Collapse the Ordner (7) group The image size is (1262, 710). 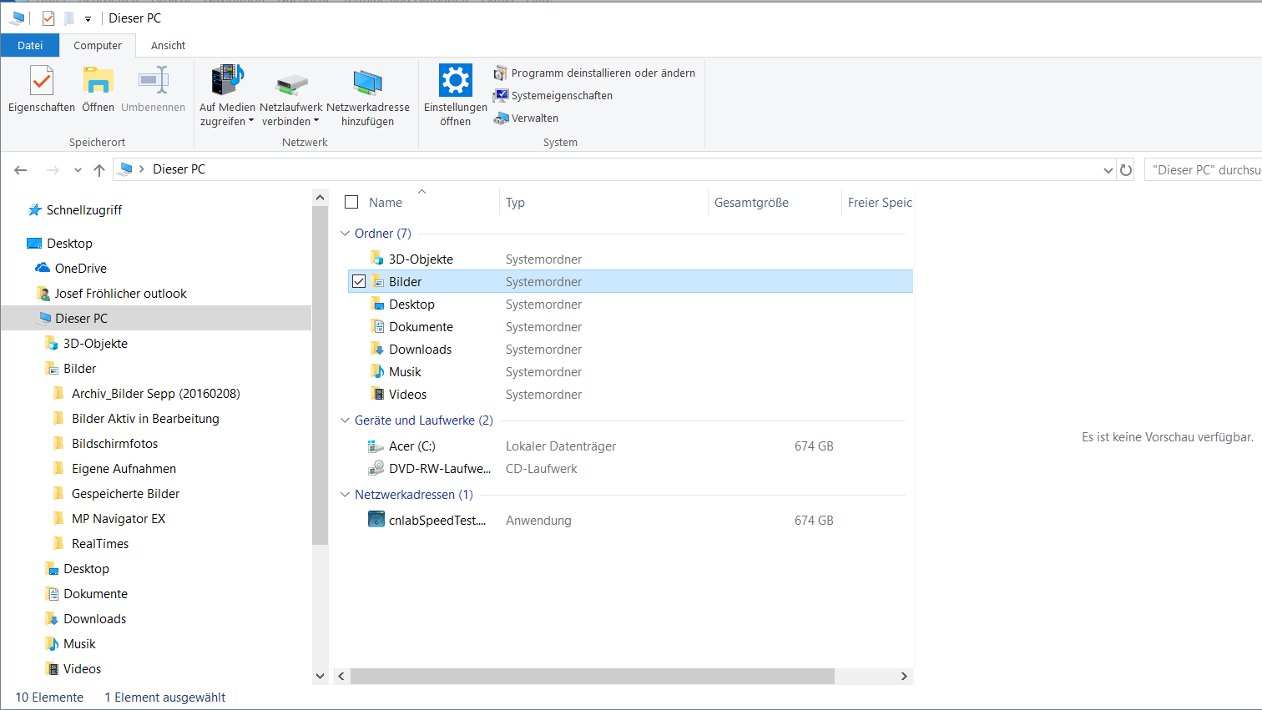(x=346, y=234)
